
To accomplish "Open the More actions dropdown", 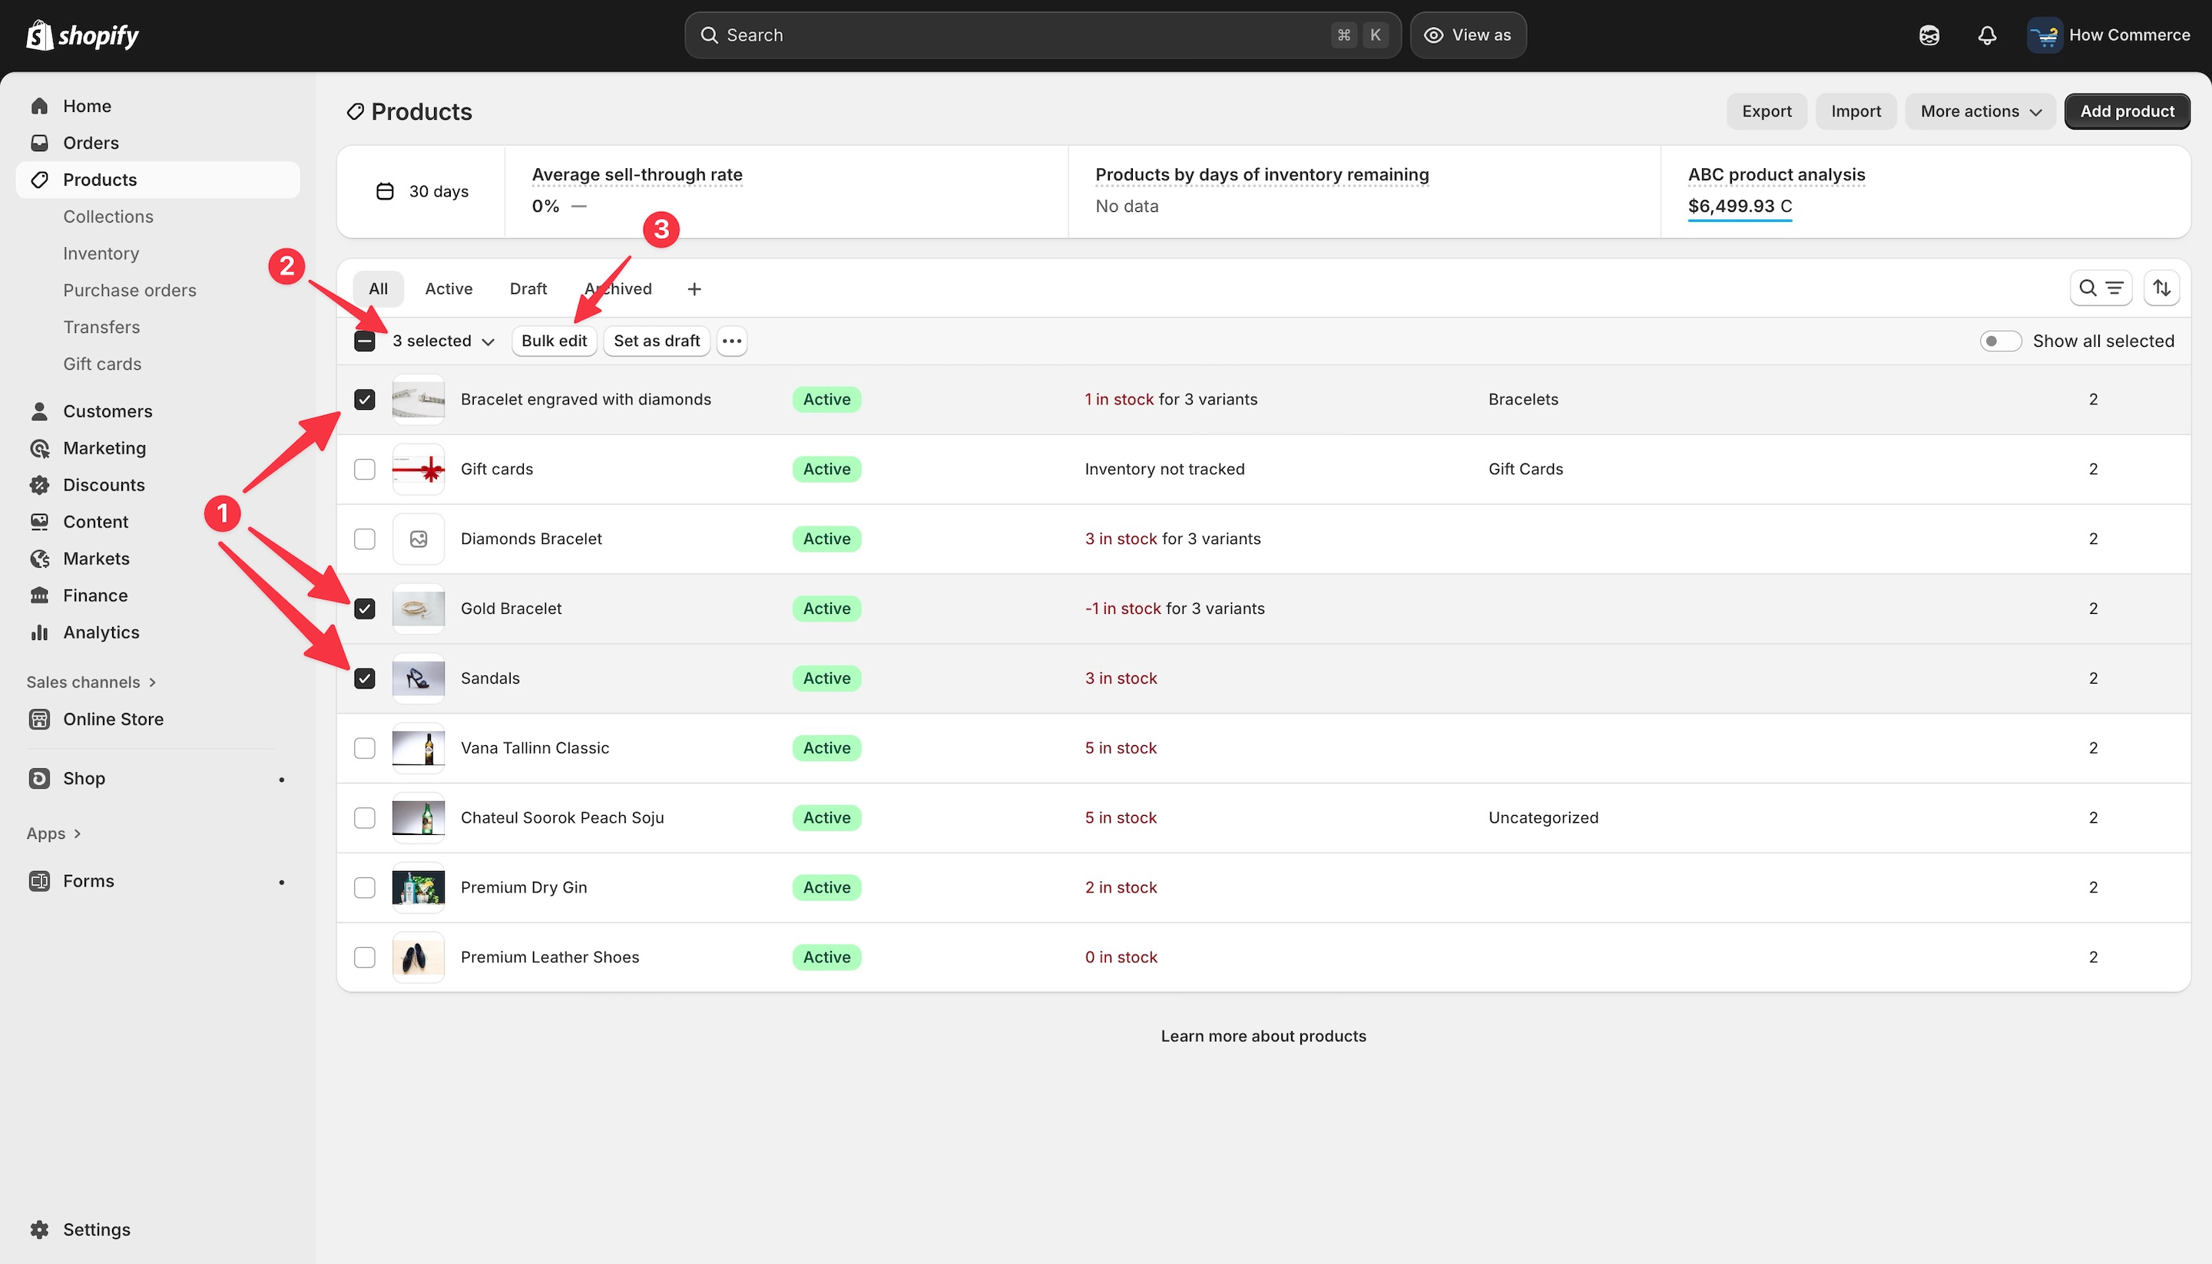I will tap(1980, 112).
